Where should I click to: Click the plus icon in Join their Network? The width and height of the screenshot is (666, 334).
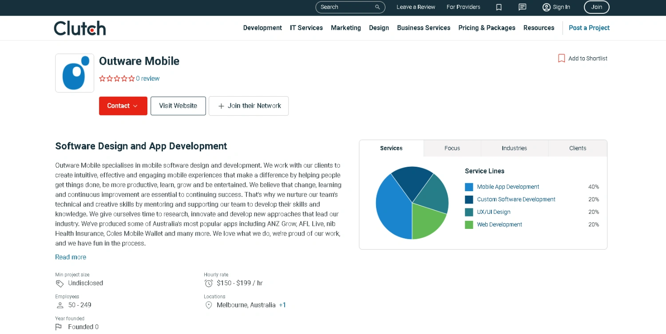click(221, 106)
